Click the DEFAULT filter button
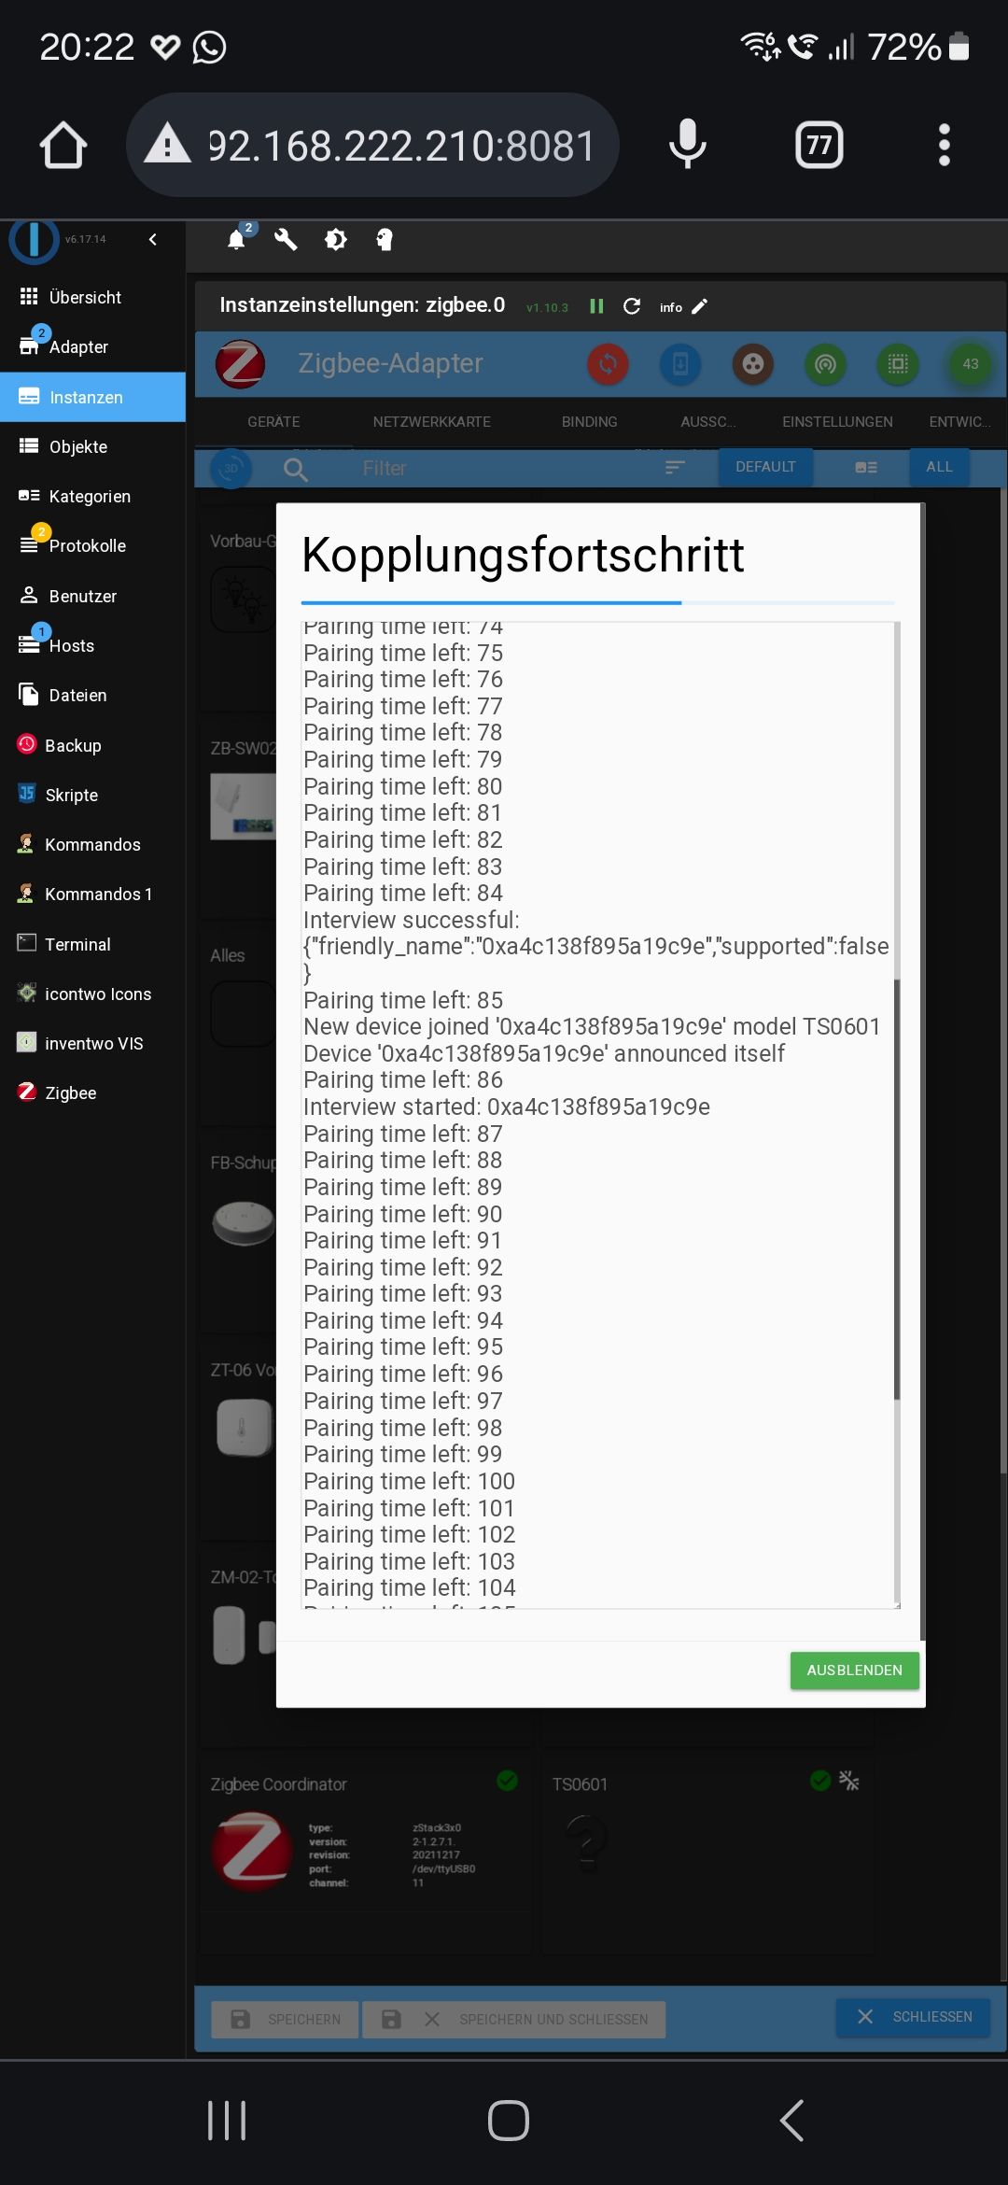The width and height of the screenshot is (1008, 2185). 765,467
